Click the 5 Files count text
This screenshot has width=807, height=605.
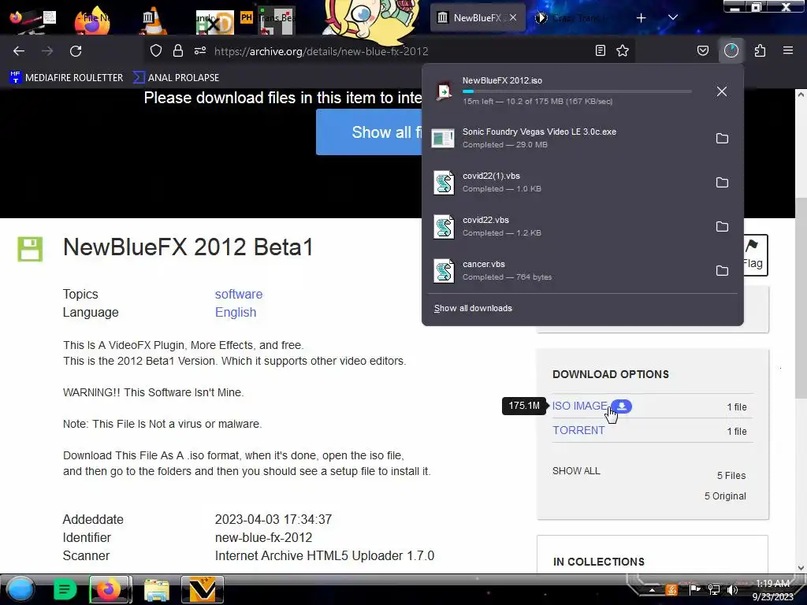pos(731,475)
